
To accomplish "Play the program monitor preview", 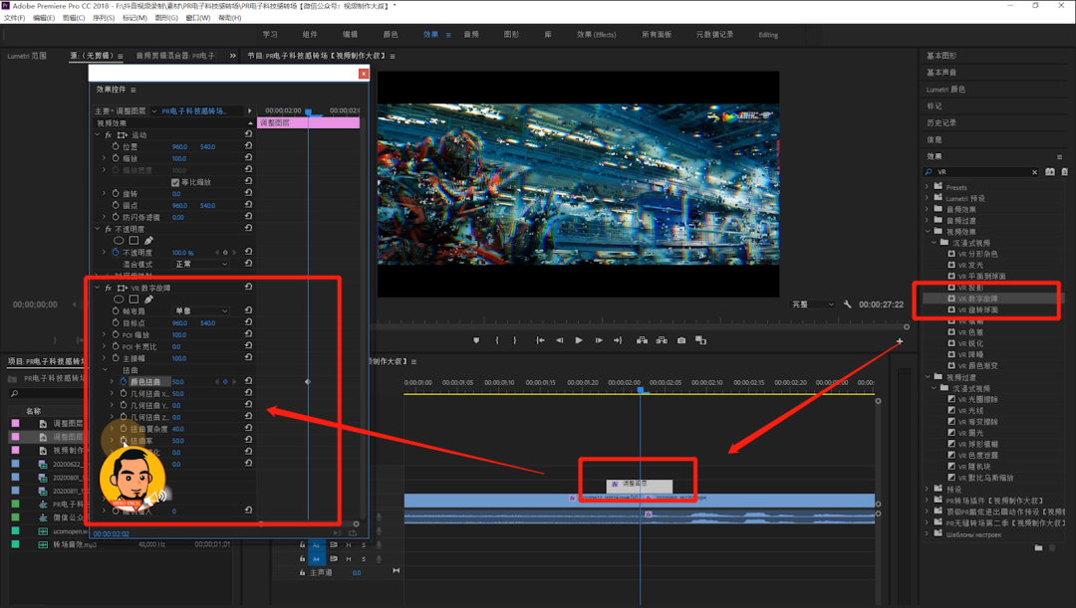I will tap(579, 340).
